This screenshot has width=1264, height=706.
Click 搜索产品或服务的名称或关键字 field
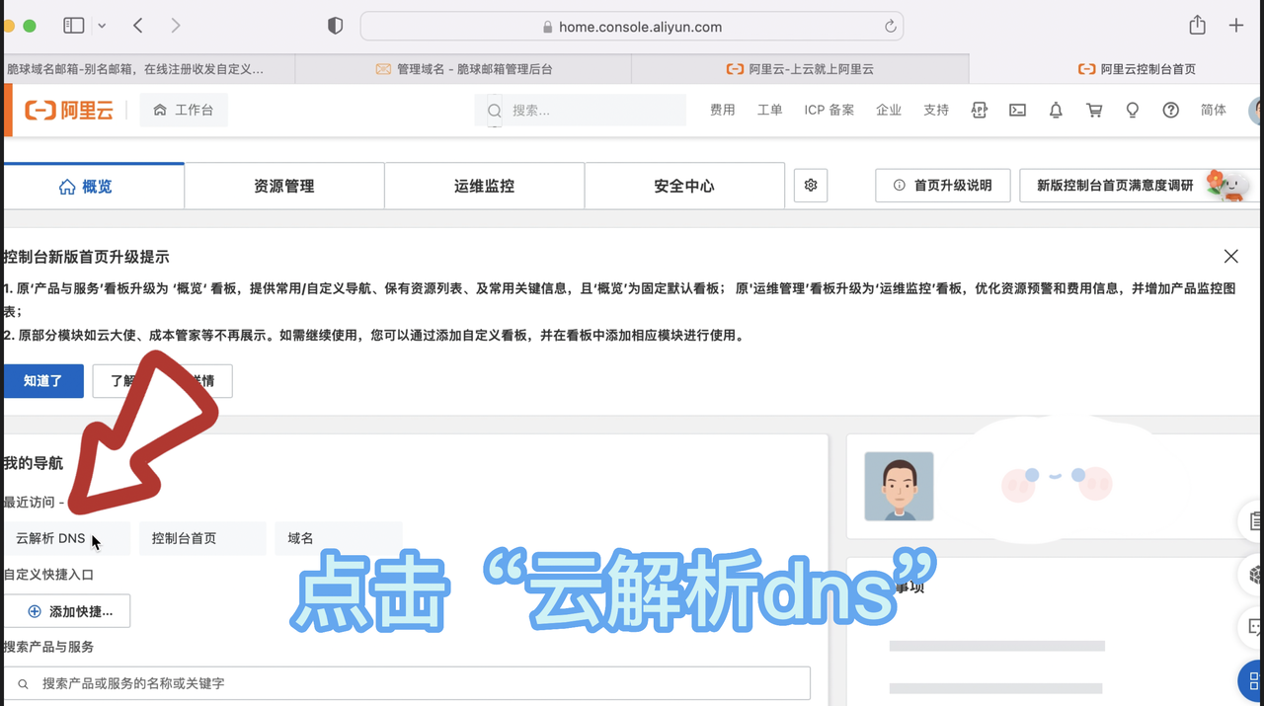coord(407,683)
